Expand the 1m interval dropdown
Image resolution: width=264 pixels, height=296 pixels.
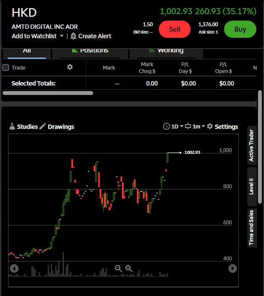coord(203,126)
